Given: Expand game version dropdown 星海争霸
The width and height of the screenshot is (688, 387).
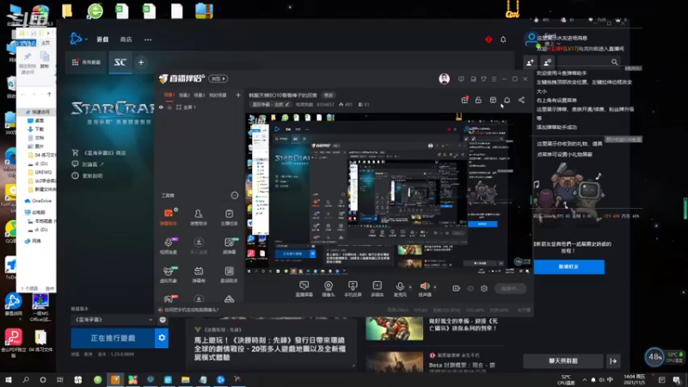Looking at the screenshot, I should [113, 320].
